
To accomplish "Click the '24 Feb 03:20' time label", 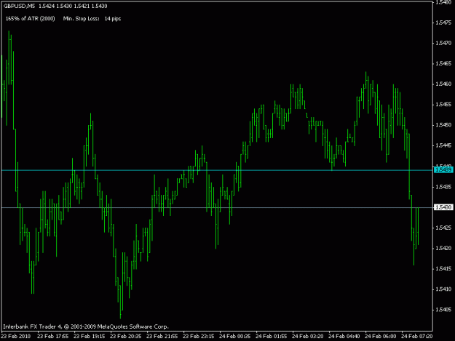I will pyautogui.click(x=308, y=336).
